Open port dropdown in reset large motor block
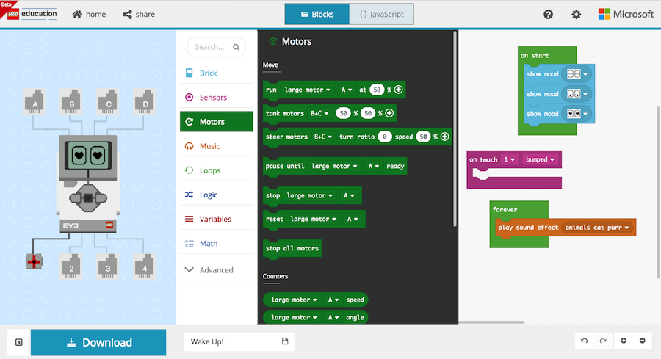Viewport: 661px width, 359px height. (x=353, y=219)
